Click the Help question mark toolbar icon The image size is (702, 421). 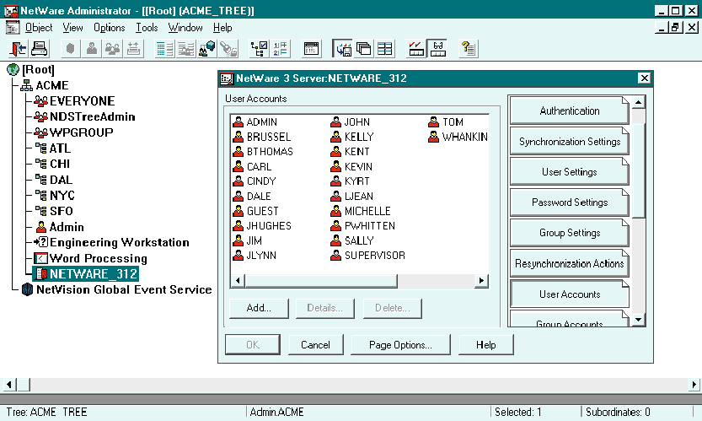click(469, 48)
